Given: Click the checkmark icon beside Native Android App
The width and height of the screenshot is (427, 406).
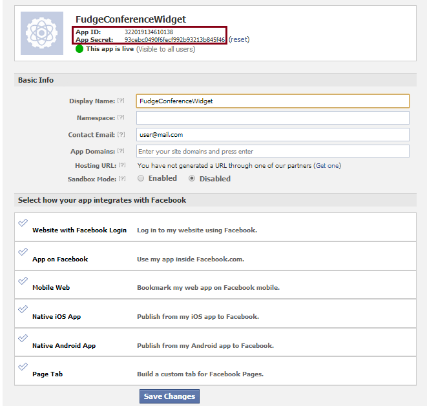Looking at the screenshot, I should click(x=23, y=338).
